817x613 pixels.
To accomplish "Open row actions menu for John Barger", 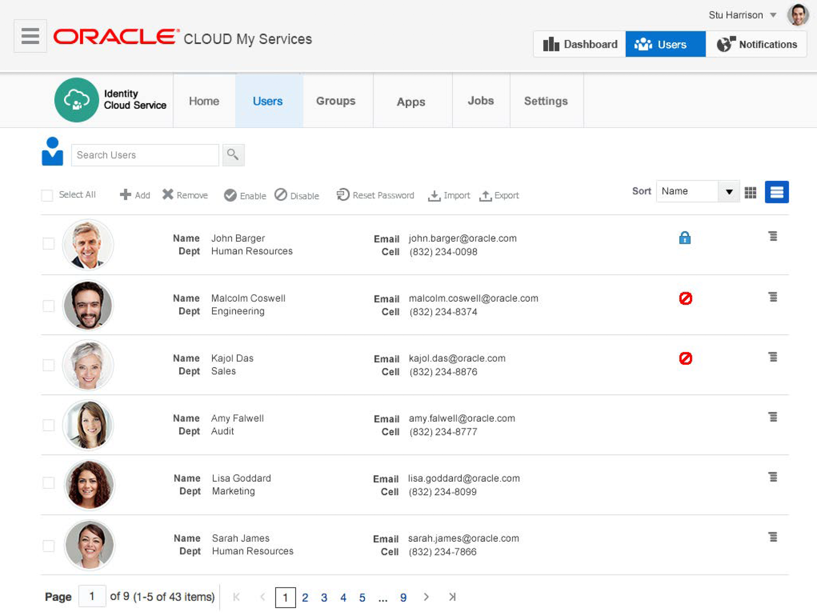I will tap(773, 236).
